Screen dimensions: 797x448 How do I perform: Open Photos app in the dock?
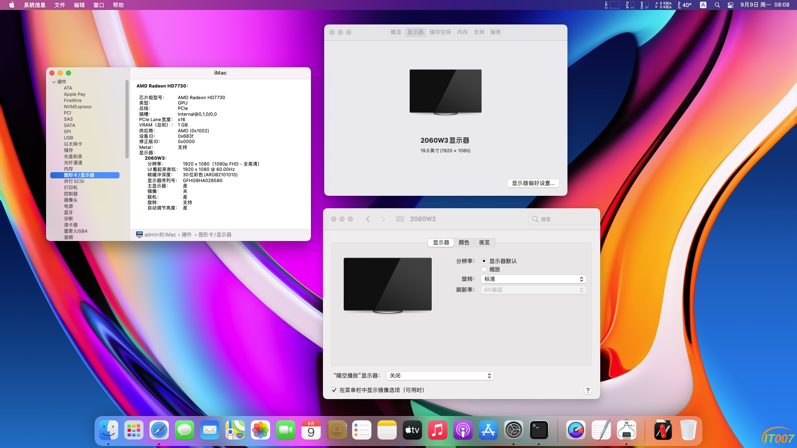[260, 430]
